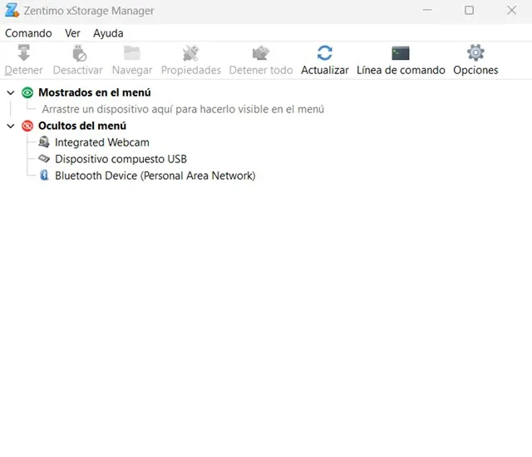Select the Ocultos del menú heading
This screenshot has width=532, height=457.
(82, 126)
